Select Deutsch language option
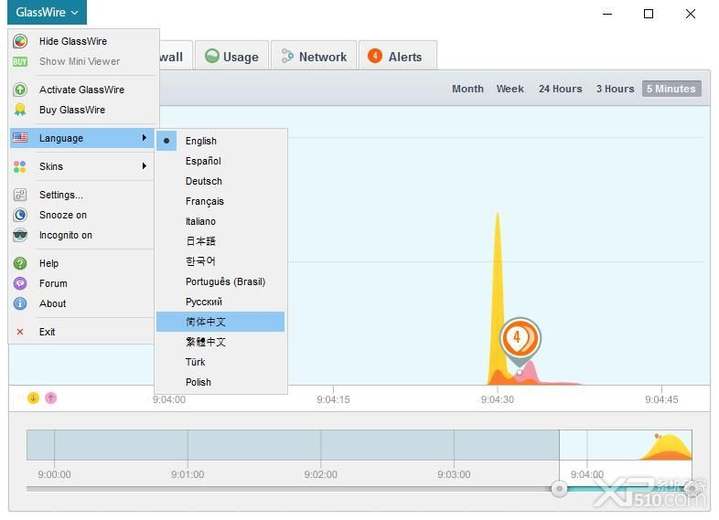The image size is (719, 520). pyautogui.click(x=220, y=182)
